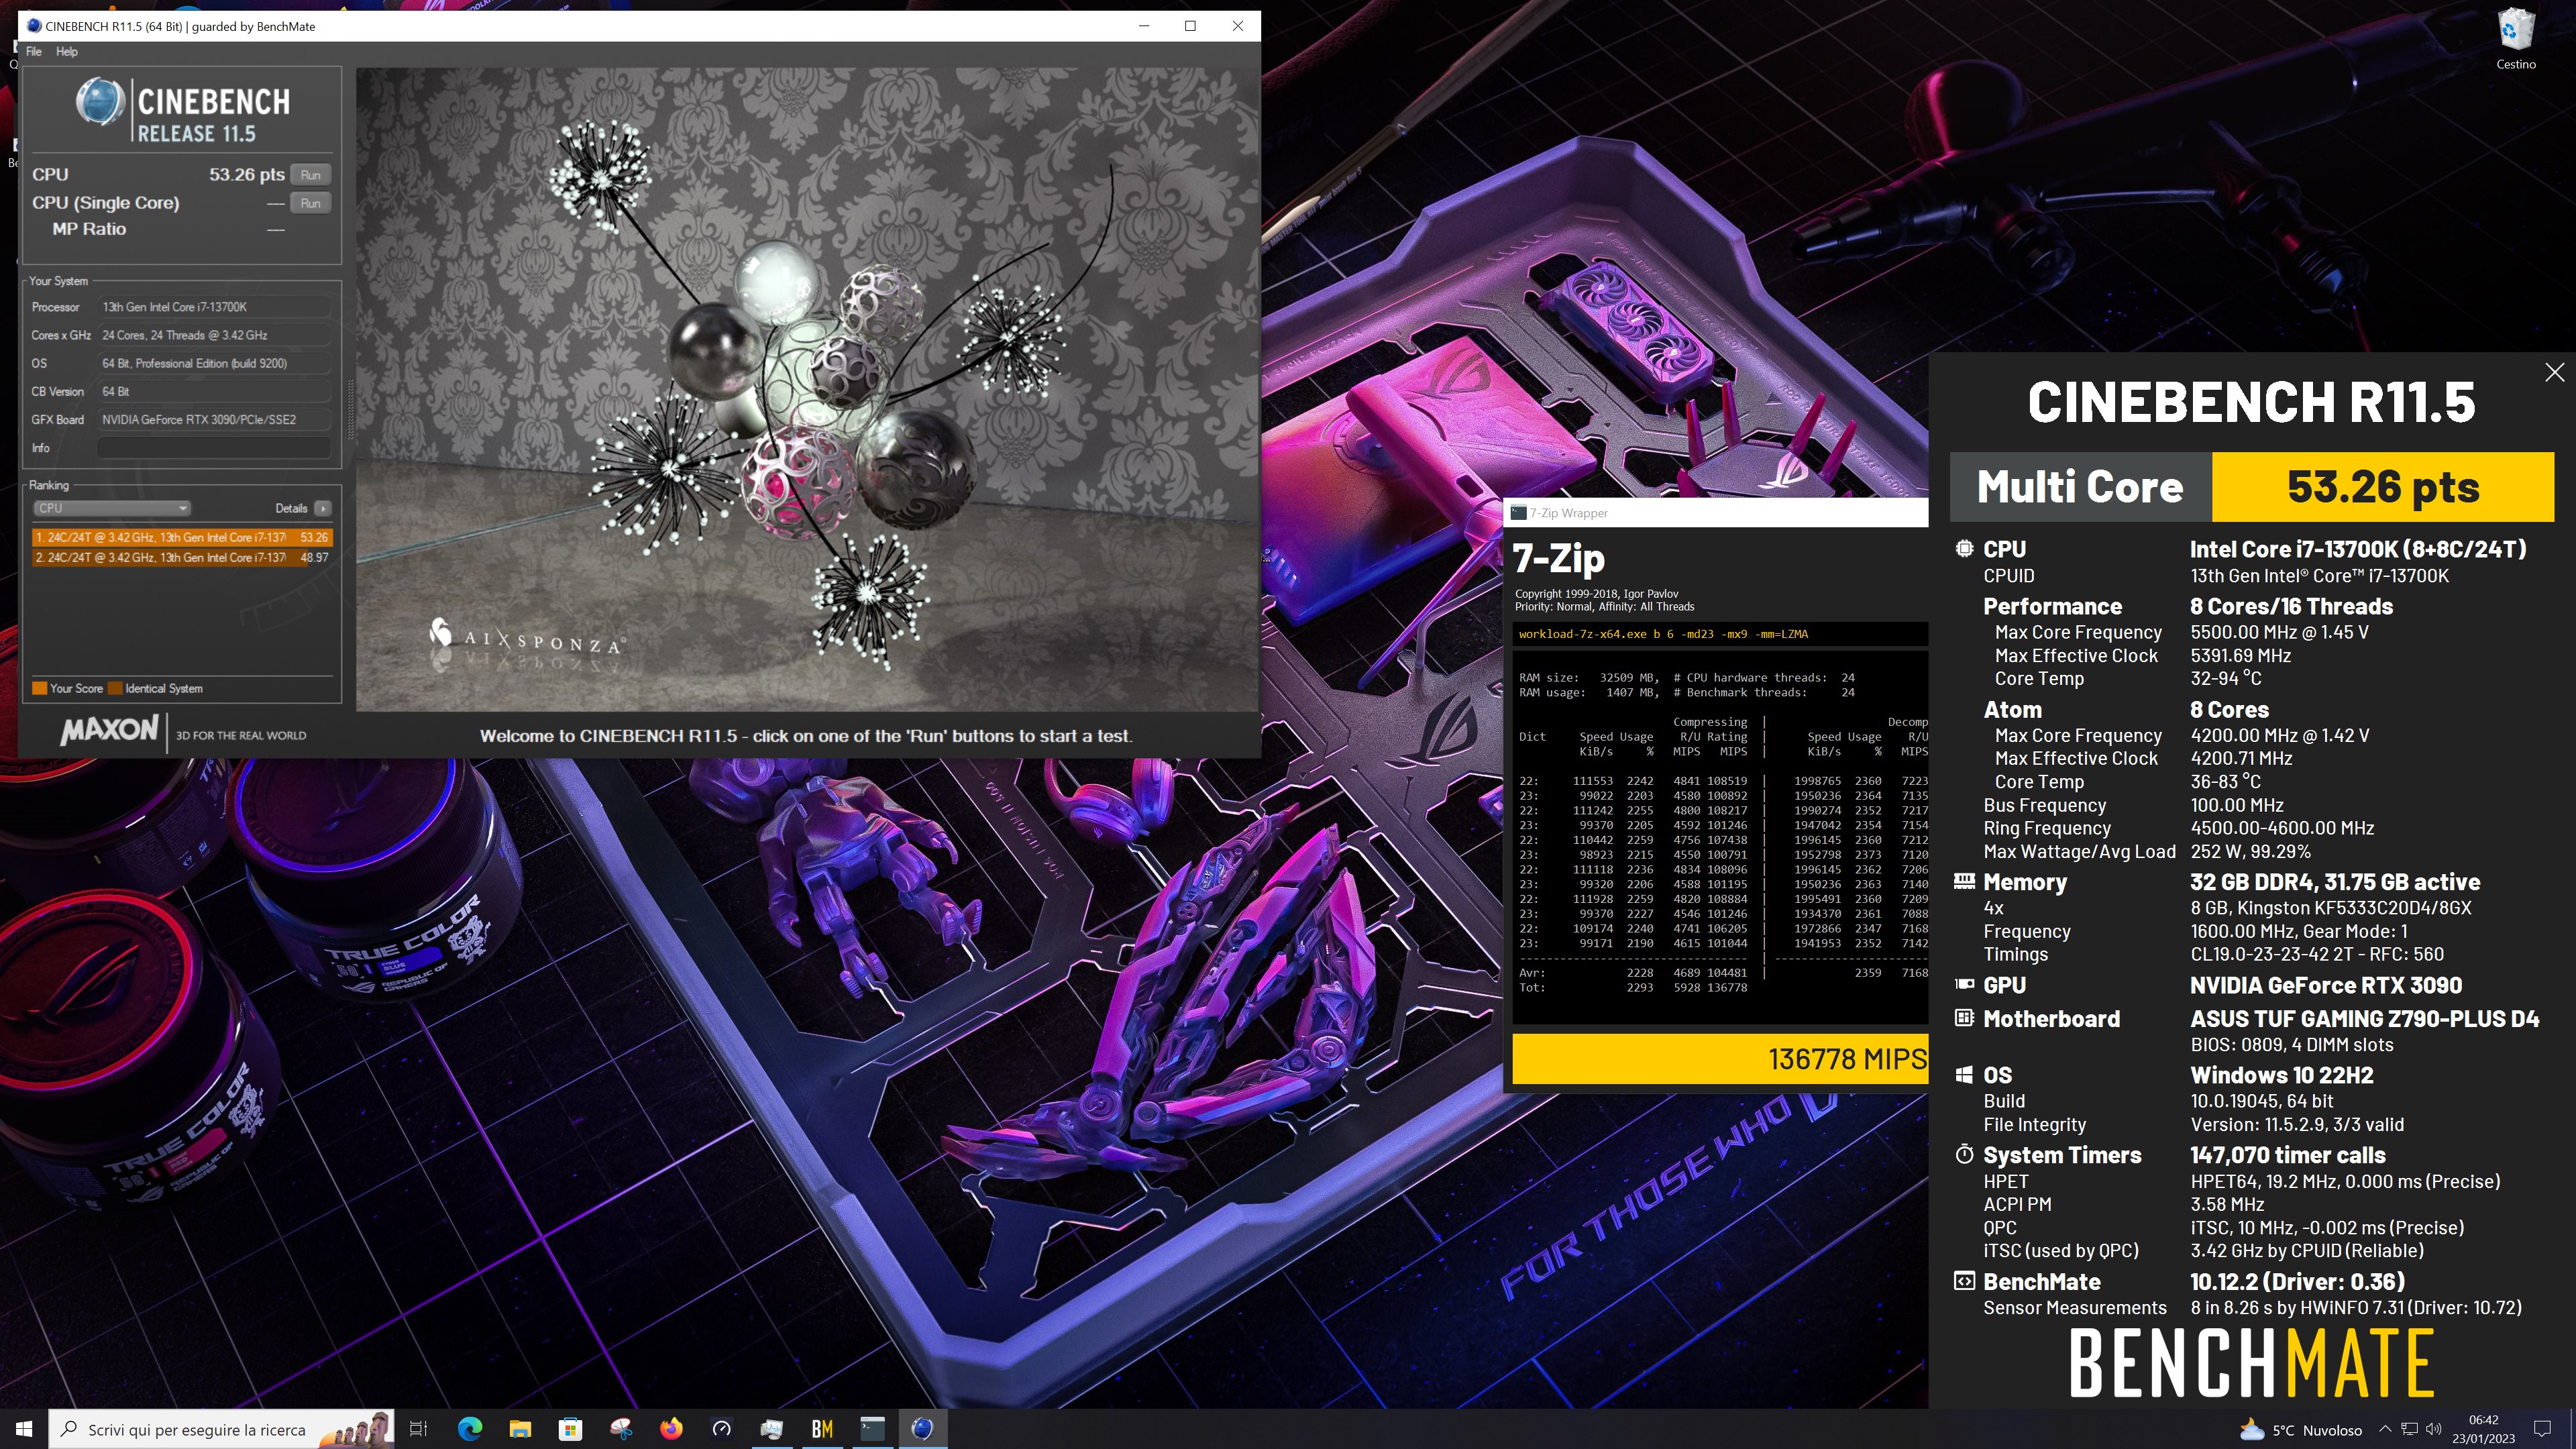This screenshot has width=2576, height=1449.
Task: Run the CPU (Single Core) test
Action: (x=310, y=203)
